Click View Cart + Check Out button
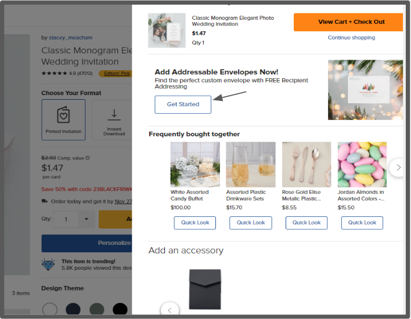Screen dimensions: 411x319 (x=348, y=22)
